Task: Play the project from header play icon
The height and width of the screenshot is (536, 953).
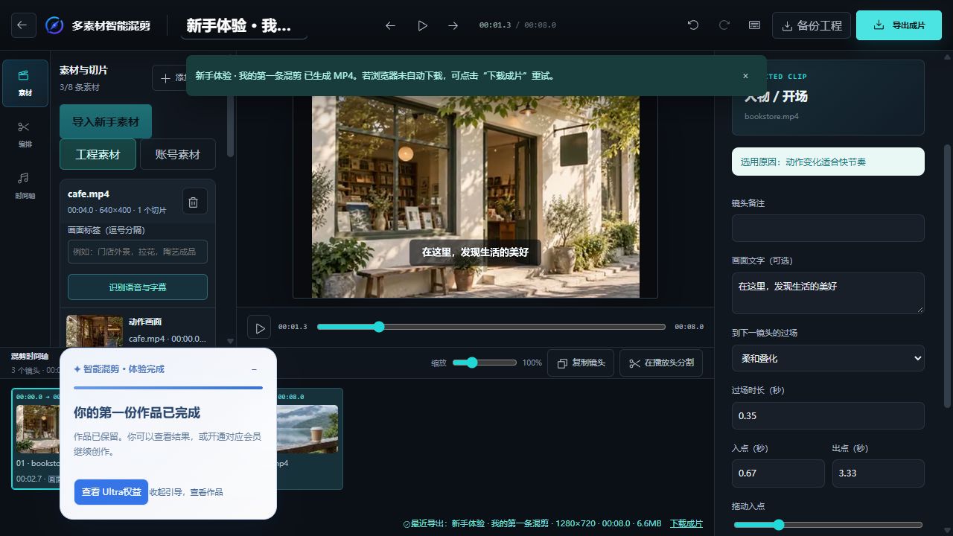Action: [x=422, y=25]
